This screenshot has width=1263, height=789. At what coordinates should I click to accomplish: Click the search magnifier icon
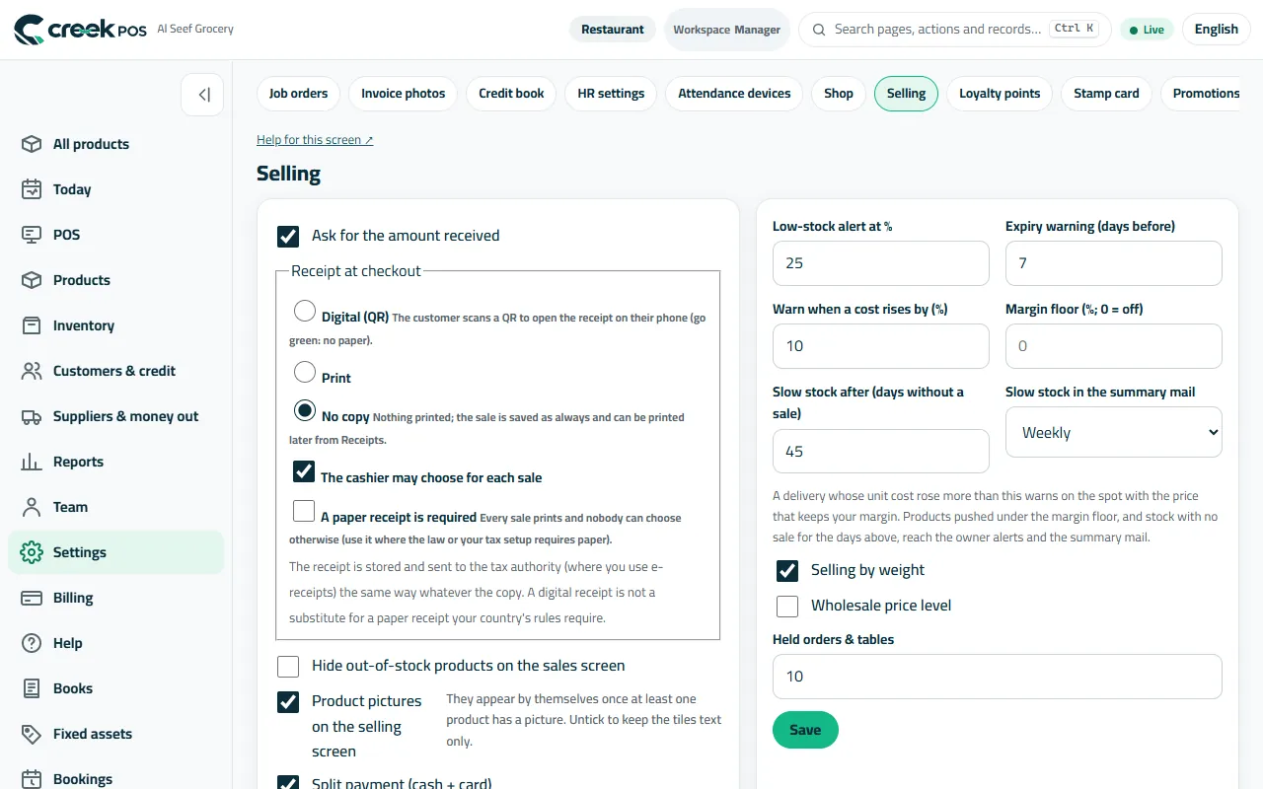point(819,30)
